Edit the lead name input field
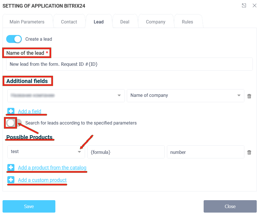Viewport: 259px width, 214px height. pyautogui.click(x=129, y=64)
